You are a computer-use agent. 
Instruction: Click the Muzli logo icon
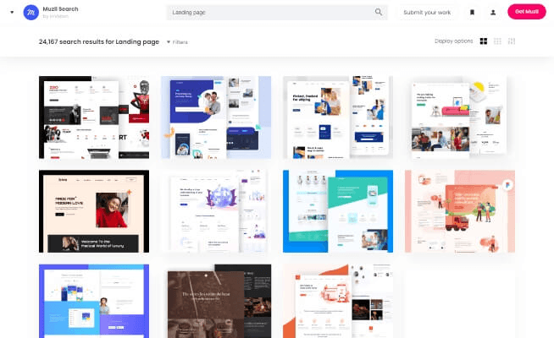(x=31, y=13)
